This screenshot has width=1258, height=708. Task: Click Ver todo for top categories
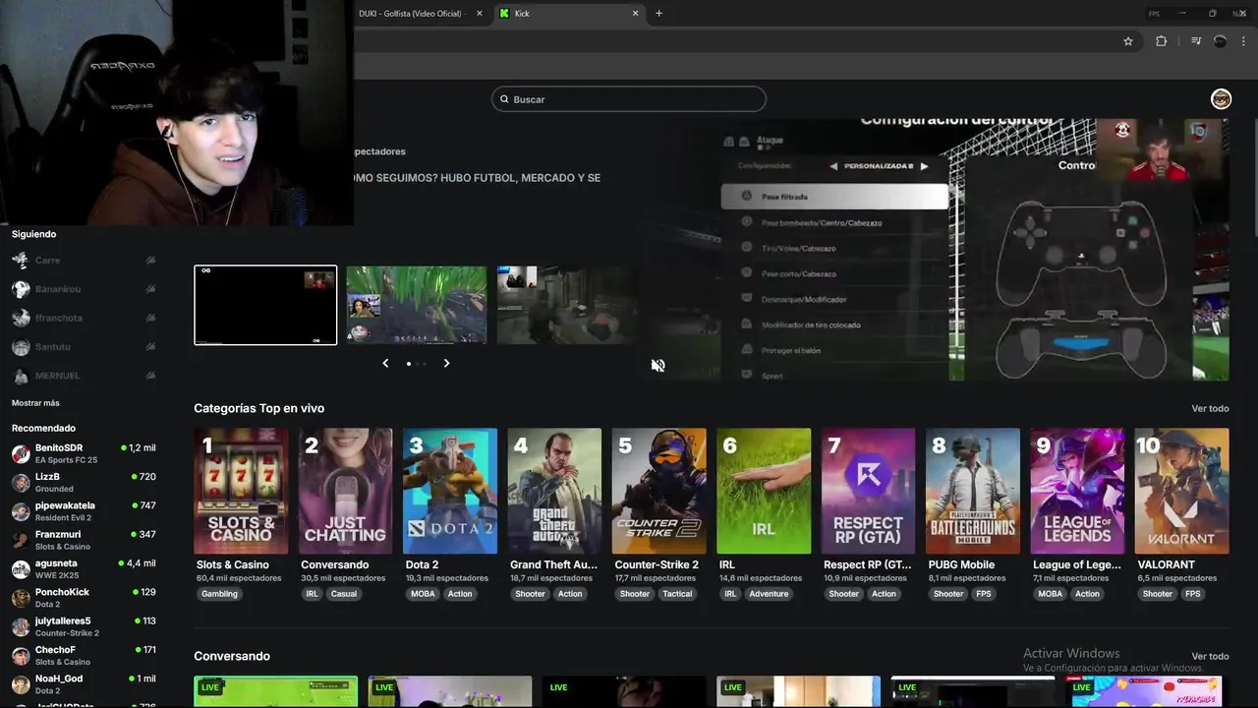tap(1210, 408)
